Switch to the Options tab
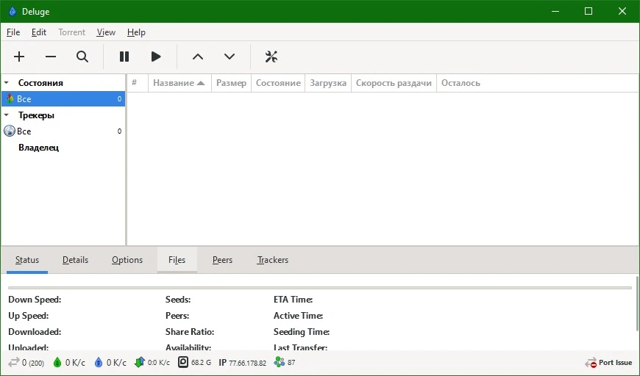Viewport: 640px width, 376px height. tap(127, 260)
